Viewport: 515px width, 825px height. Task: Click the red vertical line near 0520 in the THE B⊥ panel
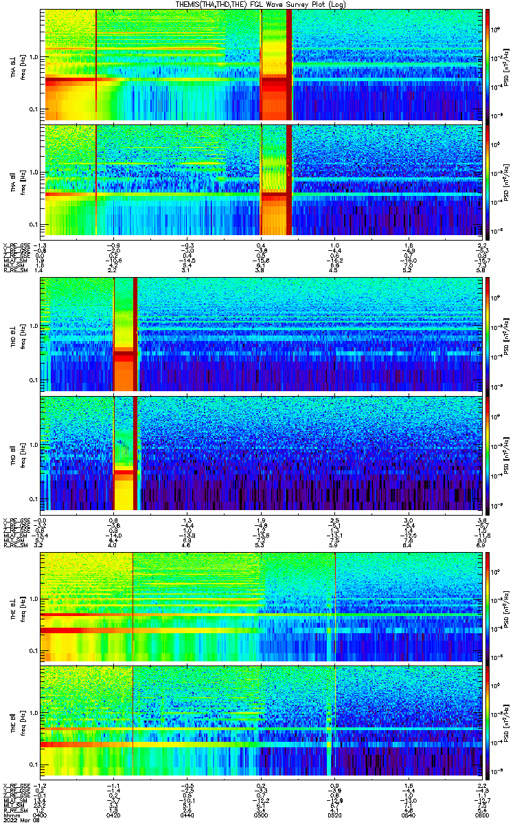[335, 606]
